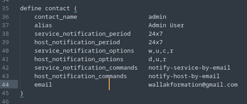
Task: Click host_notification_options directive
Action: [x=79, y=59]
